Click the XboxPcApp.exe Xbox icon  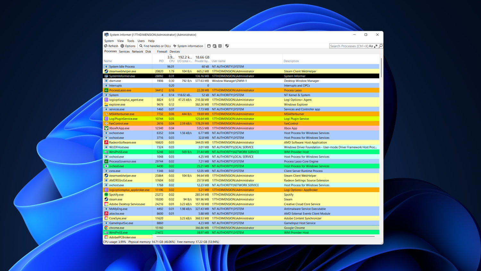point(106,128)
